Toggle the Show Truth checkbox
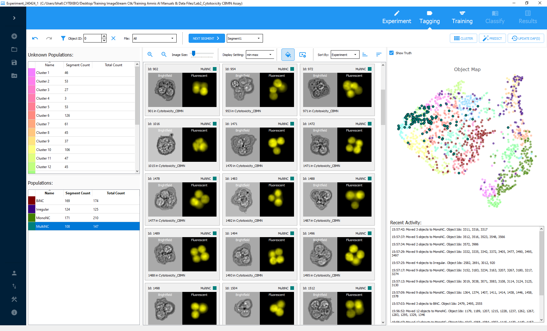Viewport: 547px width, 331px height. coord(391,53)
